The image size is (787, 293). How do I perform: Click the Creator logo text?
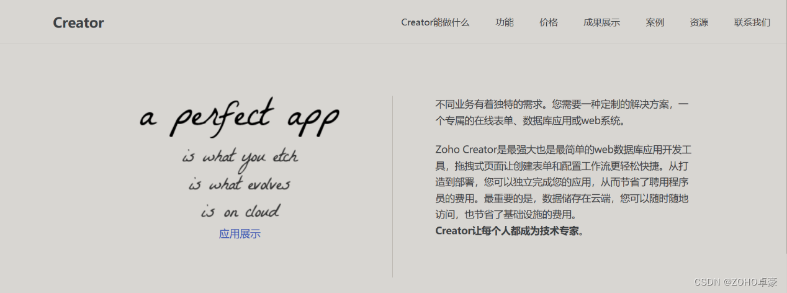(78, 23)
